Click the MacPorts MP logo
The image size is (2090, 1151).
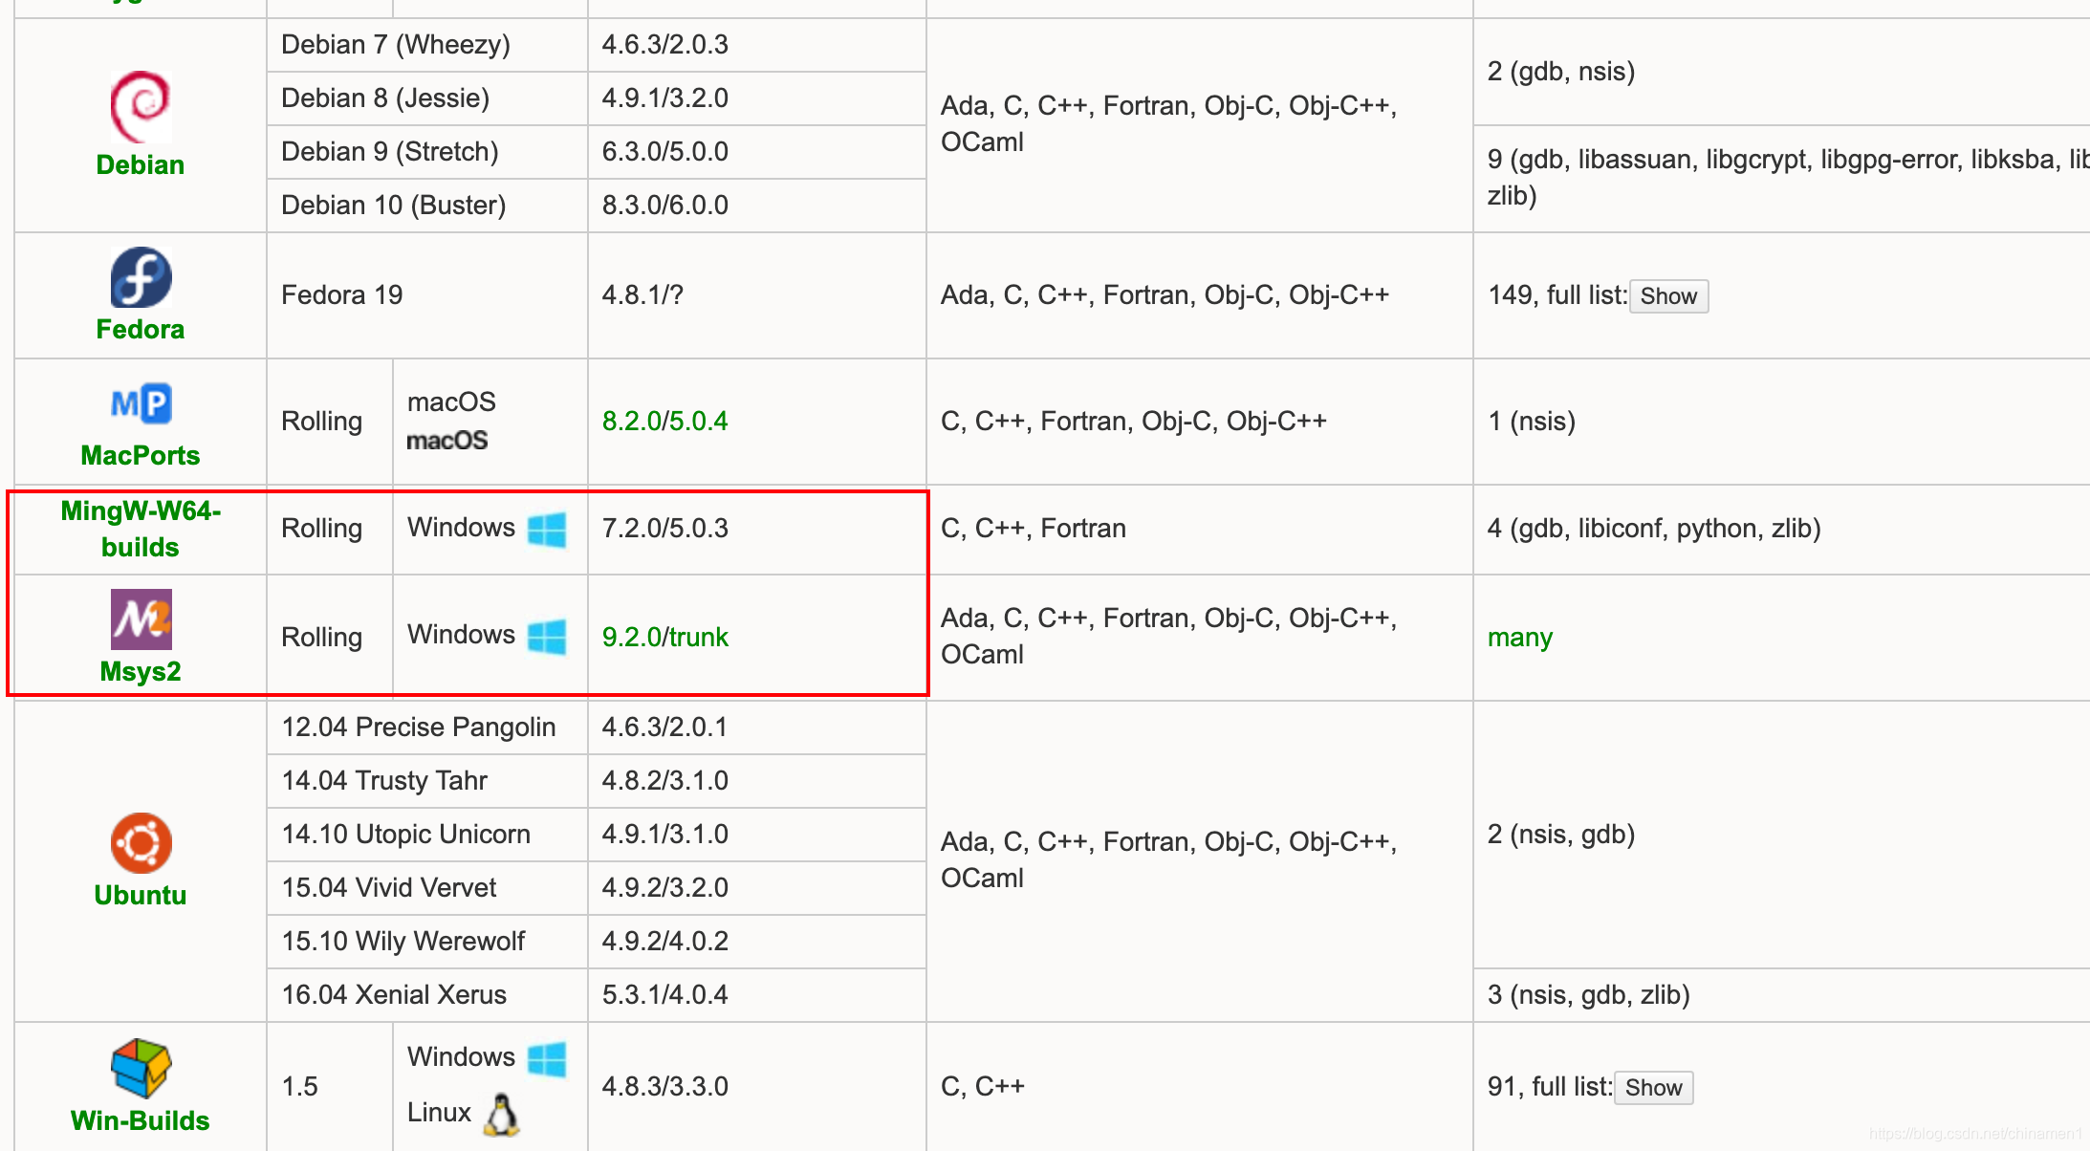pyautogui.click(x=141, y=403)
